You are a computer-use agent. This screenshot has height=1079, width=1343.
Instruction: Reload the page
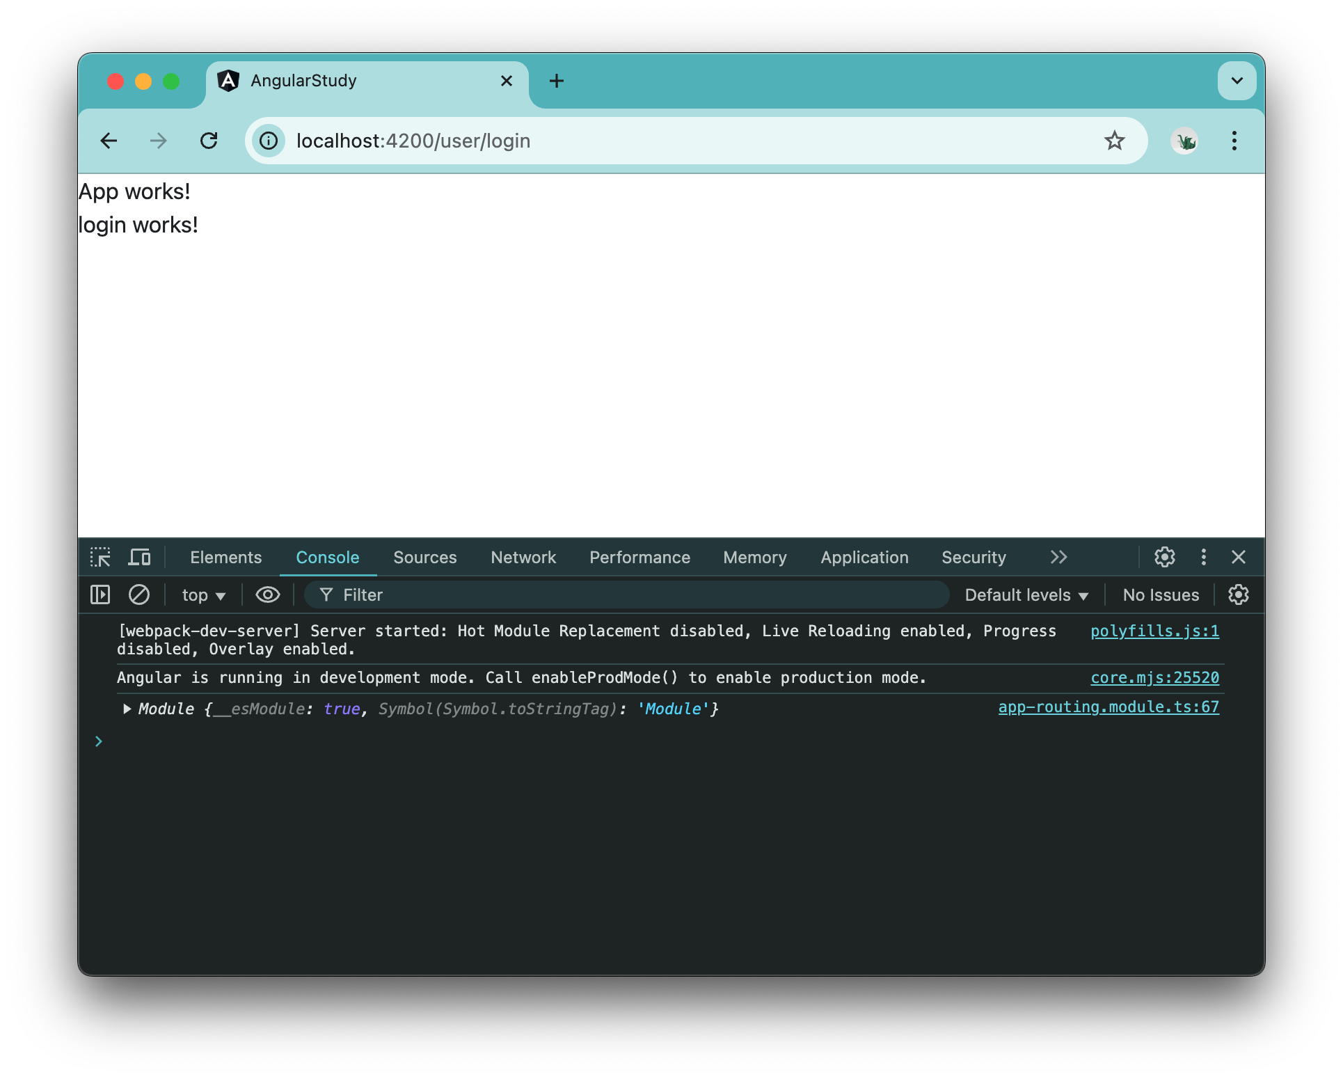coord(209,141)
